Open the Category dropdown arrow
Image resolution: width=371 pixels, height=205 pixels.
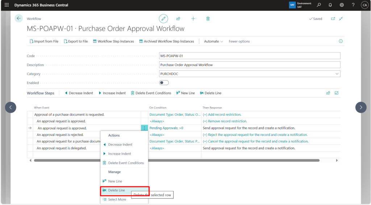tap(337, 74)
